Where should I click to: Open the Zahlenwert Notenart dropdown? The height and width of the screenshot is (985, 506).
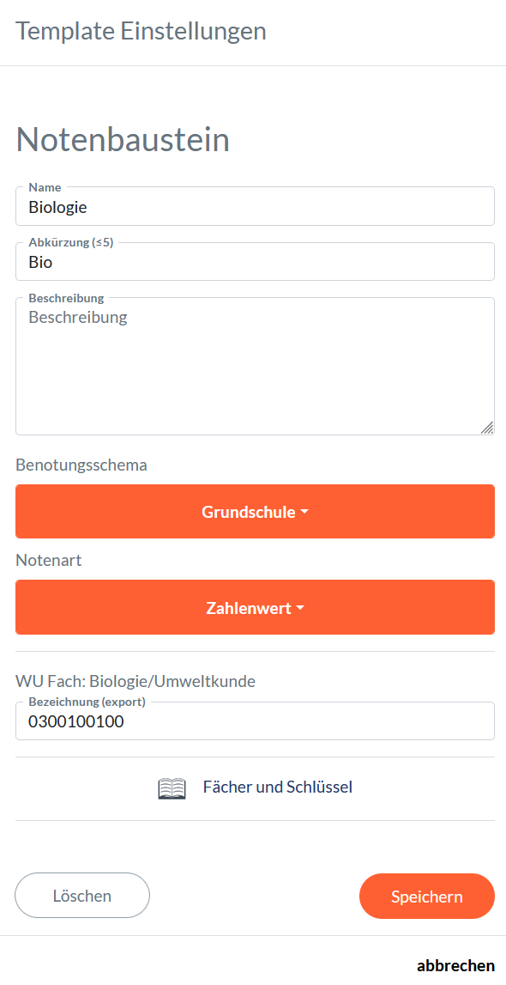[255, 607]
